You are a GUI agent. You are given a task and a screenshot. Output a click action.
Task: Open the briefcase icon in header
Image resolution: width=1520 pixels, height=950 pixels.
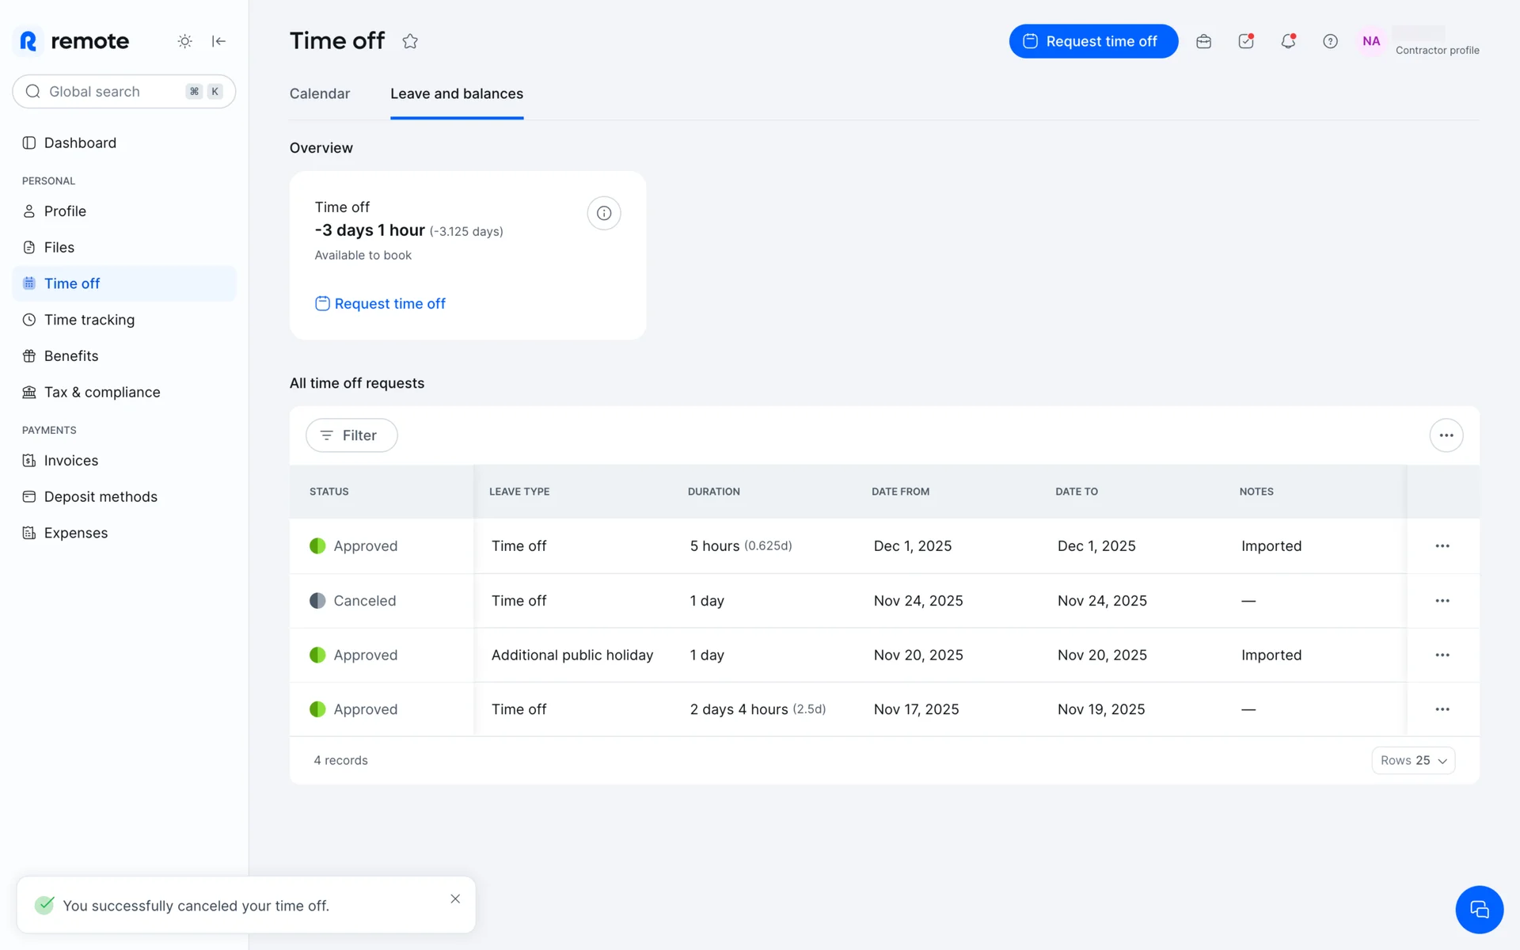(x=1203, y=41)
